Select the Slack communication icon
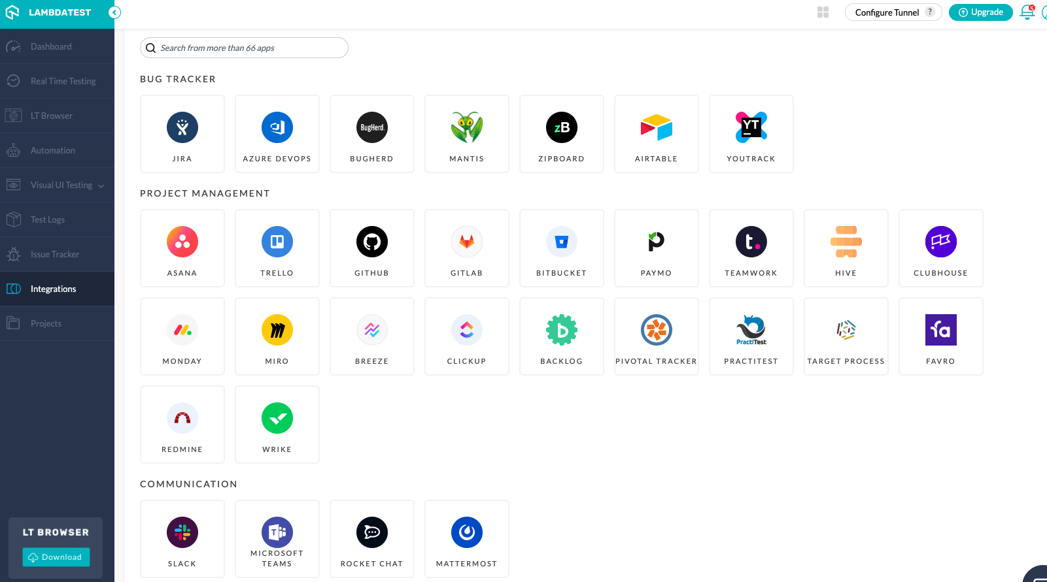Viewport: 1047px width, 582px height. [182, 532]
